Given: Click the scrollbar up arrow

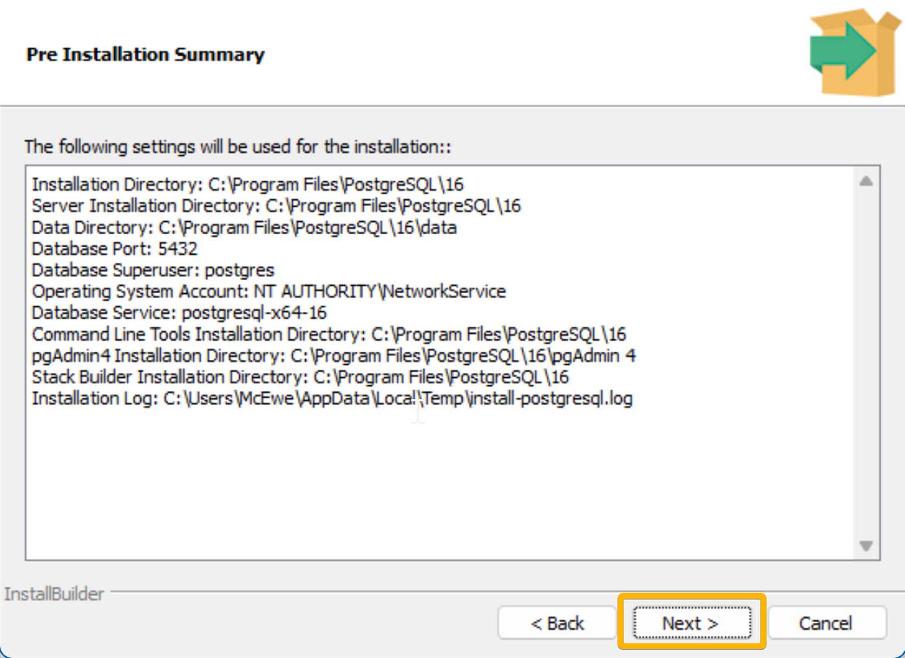Looking at the screenshot, I should [x=866, y=181].
